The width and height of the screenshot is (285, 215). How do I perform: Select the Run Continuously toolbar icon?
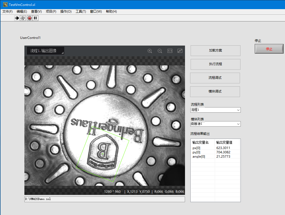click(22, 18)
